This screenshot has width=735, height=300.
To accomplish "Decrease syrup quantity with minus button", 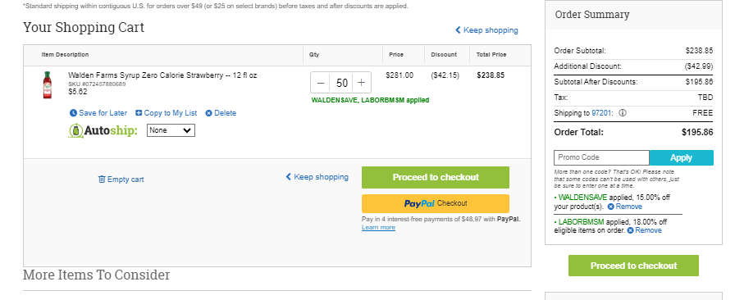I will tap(321, 83).
